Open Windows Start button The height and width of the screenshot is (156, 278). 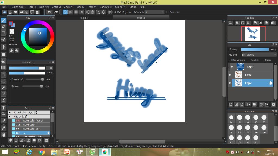(x=5, y=152)
